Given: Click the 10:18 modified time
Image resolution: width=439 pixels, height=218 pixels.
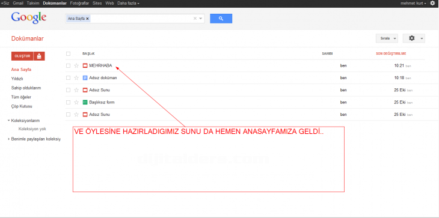Looking at the screenshot, I should [x=399, y=78].
